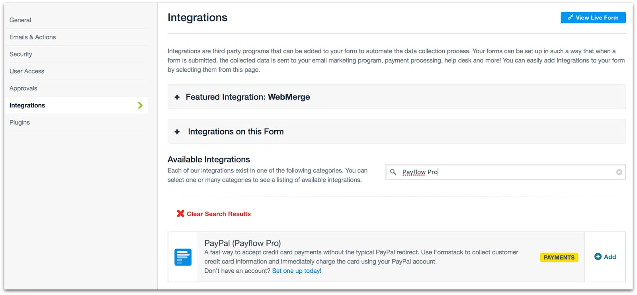The image size is (637, 295).
Task: Switch to the Emails & Actions section
Action: tap(33, 37)
